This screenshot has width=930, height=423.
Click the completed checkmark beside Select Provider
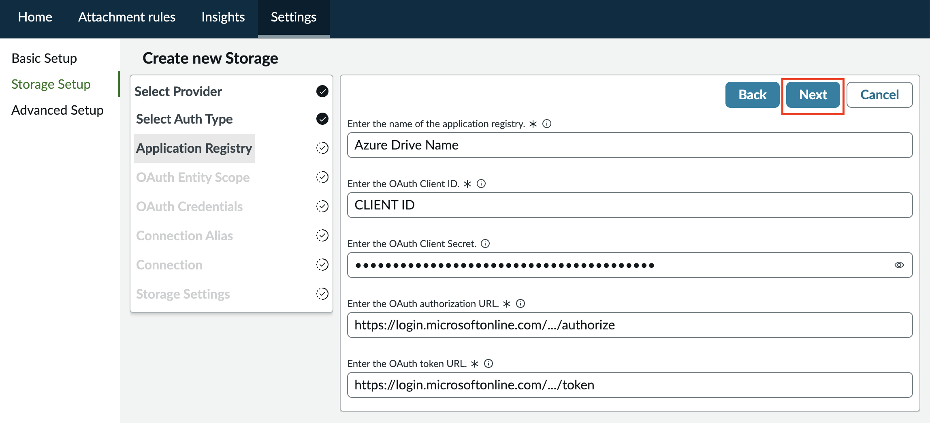click(x=322, y=91)
